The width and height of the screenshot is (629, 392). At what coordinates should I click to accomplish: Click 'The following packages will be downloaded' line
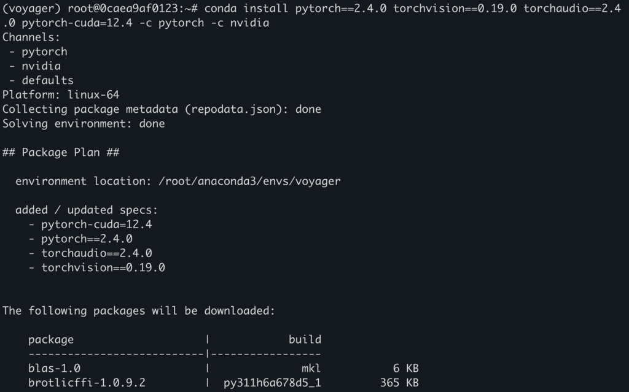pyautogui.click(x=139, y=311)
